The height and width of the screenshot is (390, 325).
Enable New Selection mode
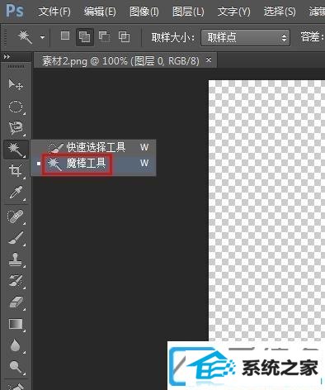click(x=65, y=36)
